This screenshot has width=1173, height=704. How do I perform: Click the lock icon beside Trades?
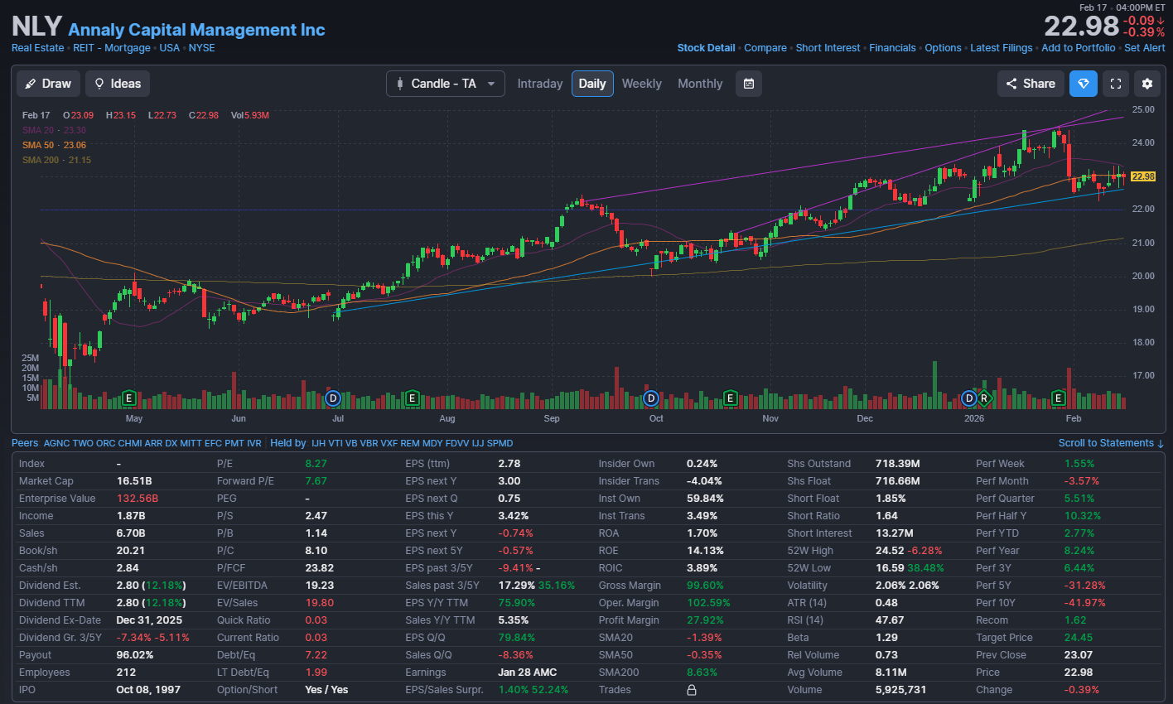coord(692,690)
